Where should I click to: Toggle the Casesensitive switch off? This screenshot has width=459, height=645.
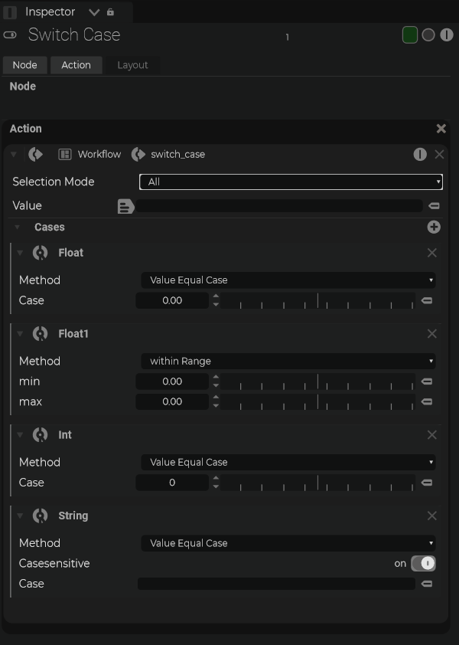pos(423,564)
